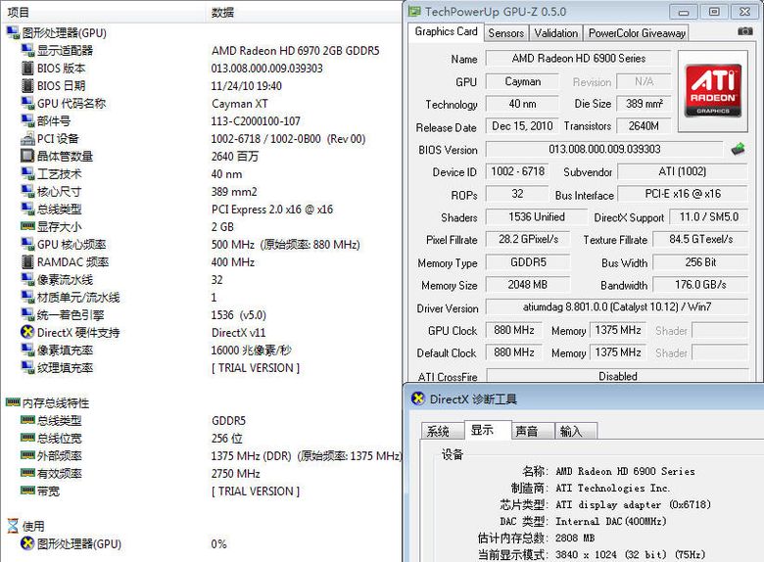
Task: Select the PCI Express 2.0 x16 @ x16 value
Action: (x=272, y=210)
